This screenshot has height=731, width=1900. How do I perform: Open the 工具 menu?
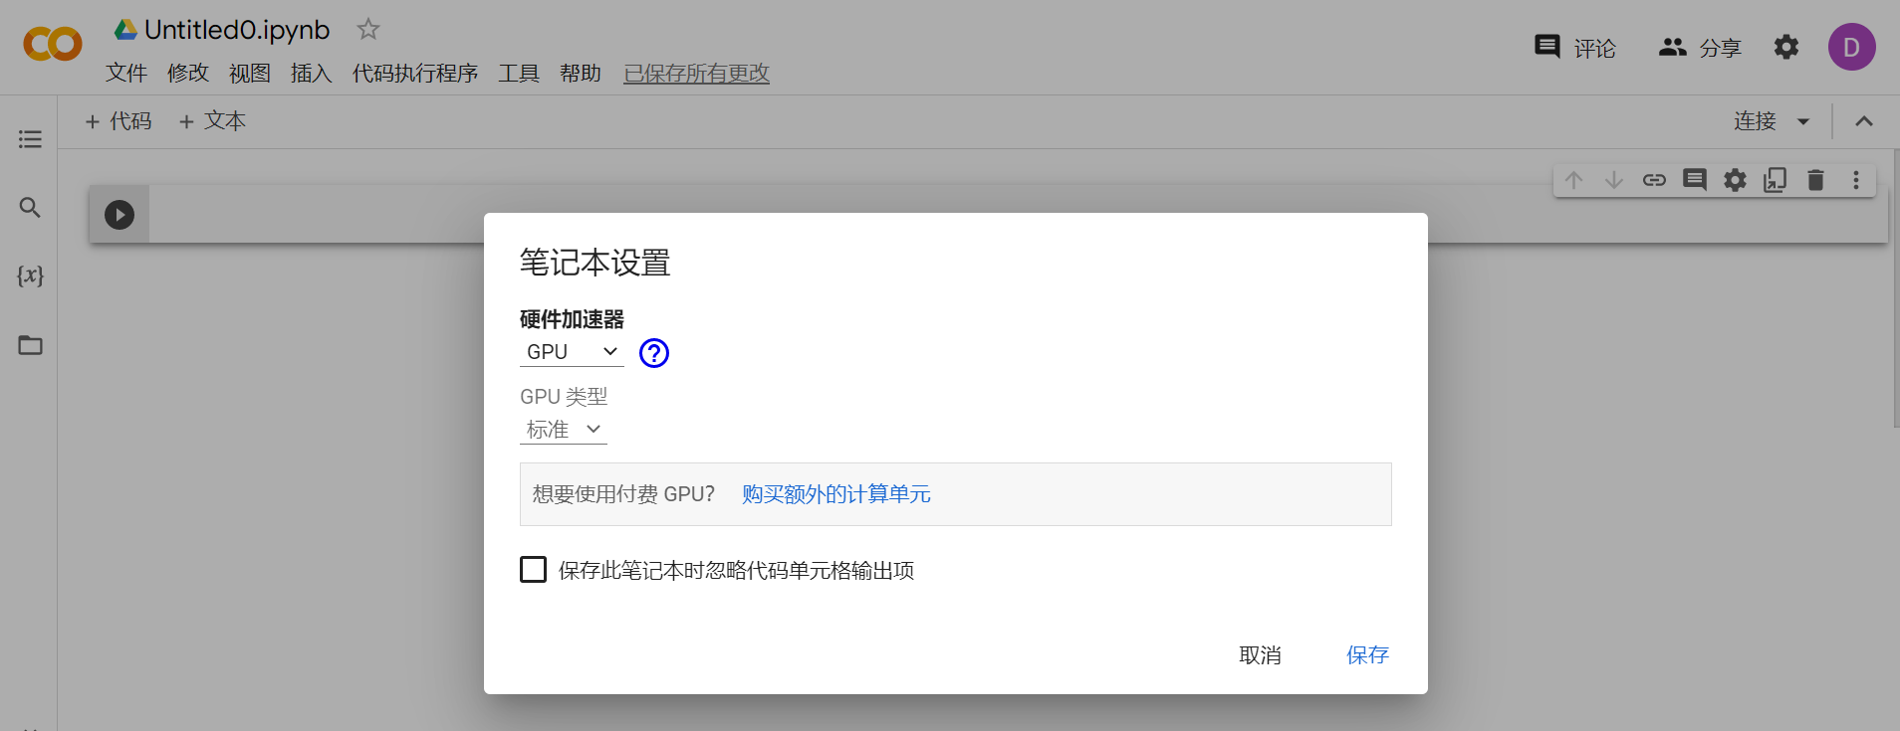[519, 73]
